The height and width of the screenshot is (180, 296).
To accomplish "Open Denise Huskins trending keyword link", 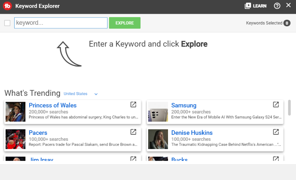I will (x=192, y=133).
